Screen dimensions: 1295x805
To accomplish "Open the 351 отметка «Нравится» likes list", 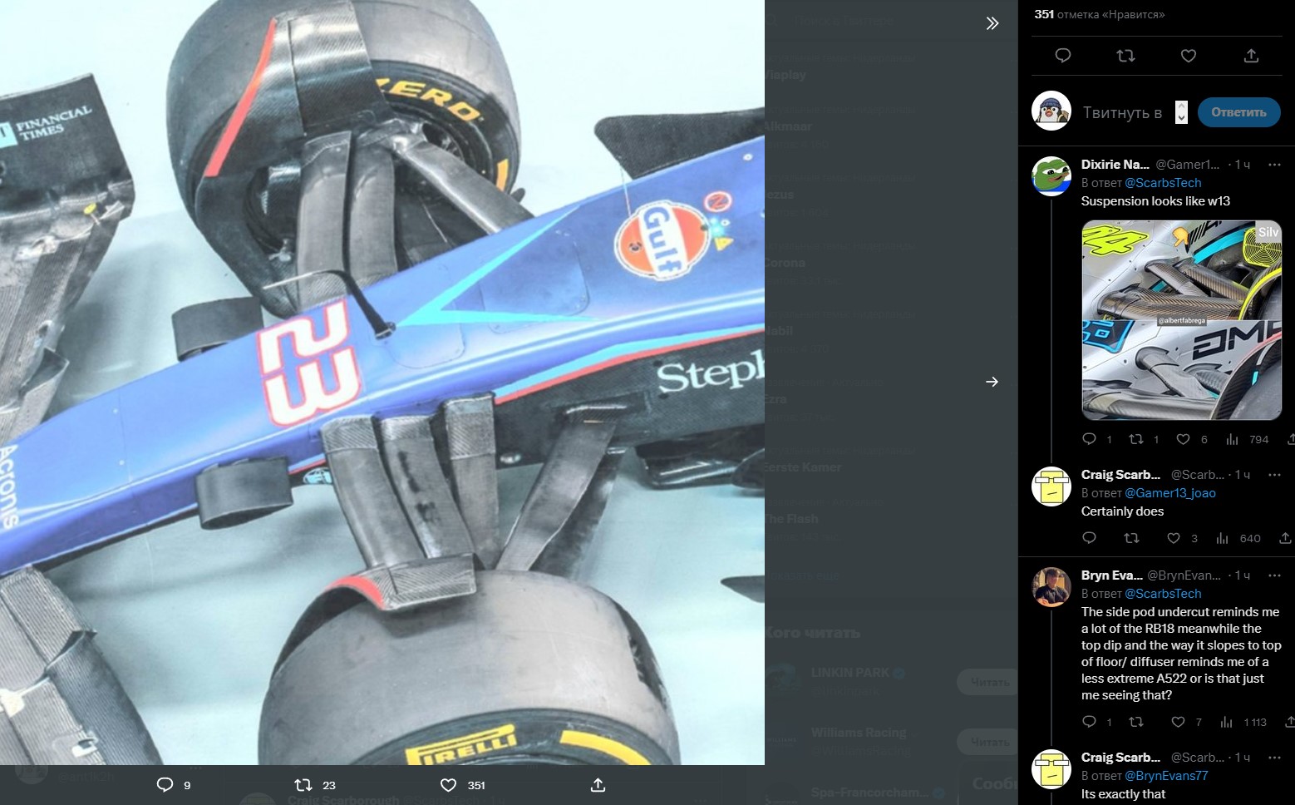I will 1099,14.
